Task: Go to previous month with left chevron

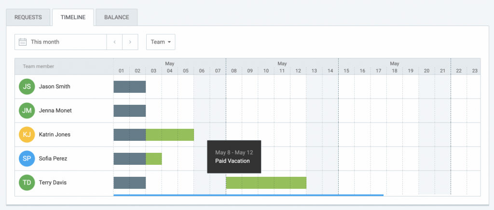Action: pos(115,42)
